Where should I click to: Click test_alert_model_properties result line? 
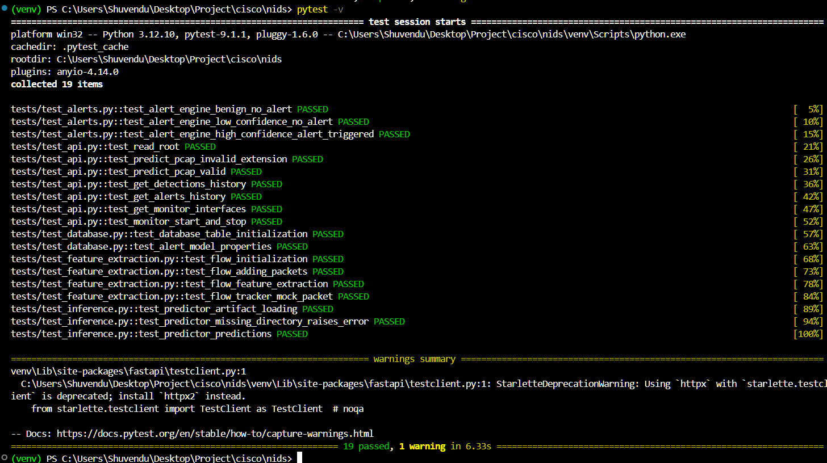(159, 247)
